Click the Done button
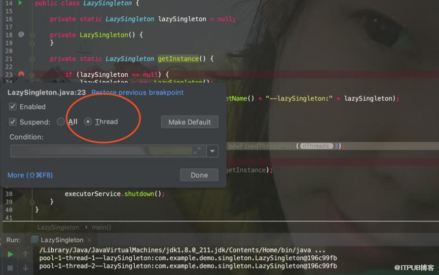The height and width of the screenshot is (275, 439). click(199, 175)
